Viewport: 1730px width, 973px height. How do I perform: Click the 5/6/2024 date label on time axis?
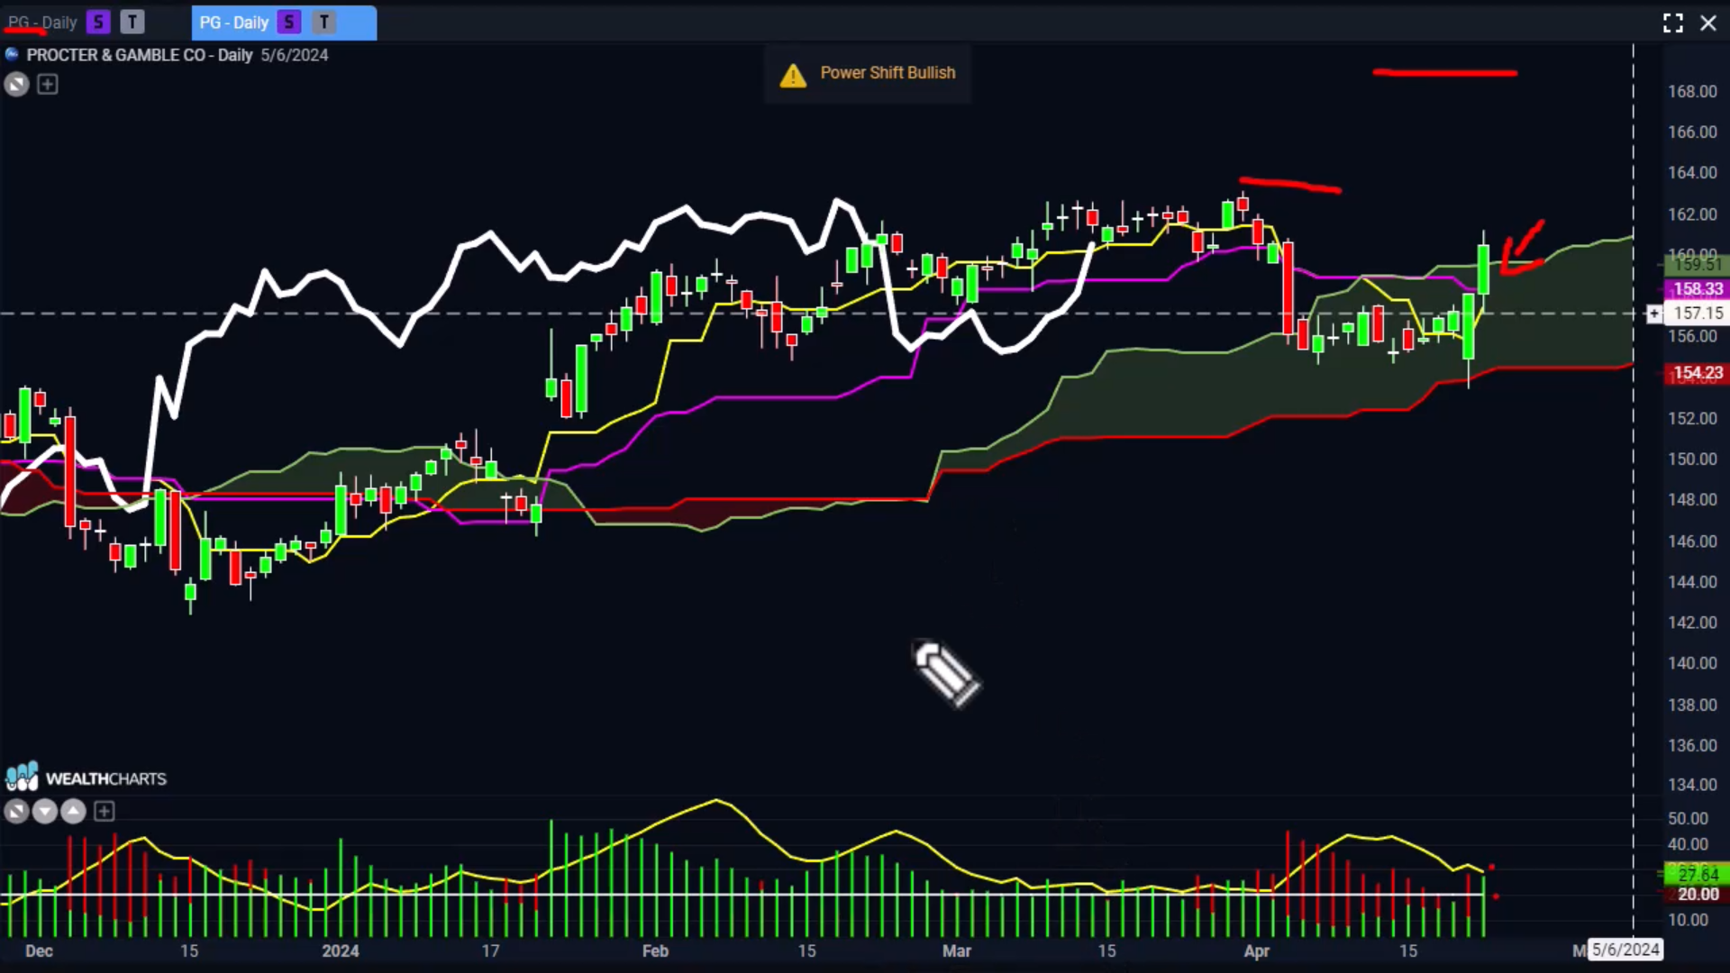1625,950
